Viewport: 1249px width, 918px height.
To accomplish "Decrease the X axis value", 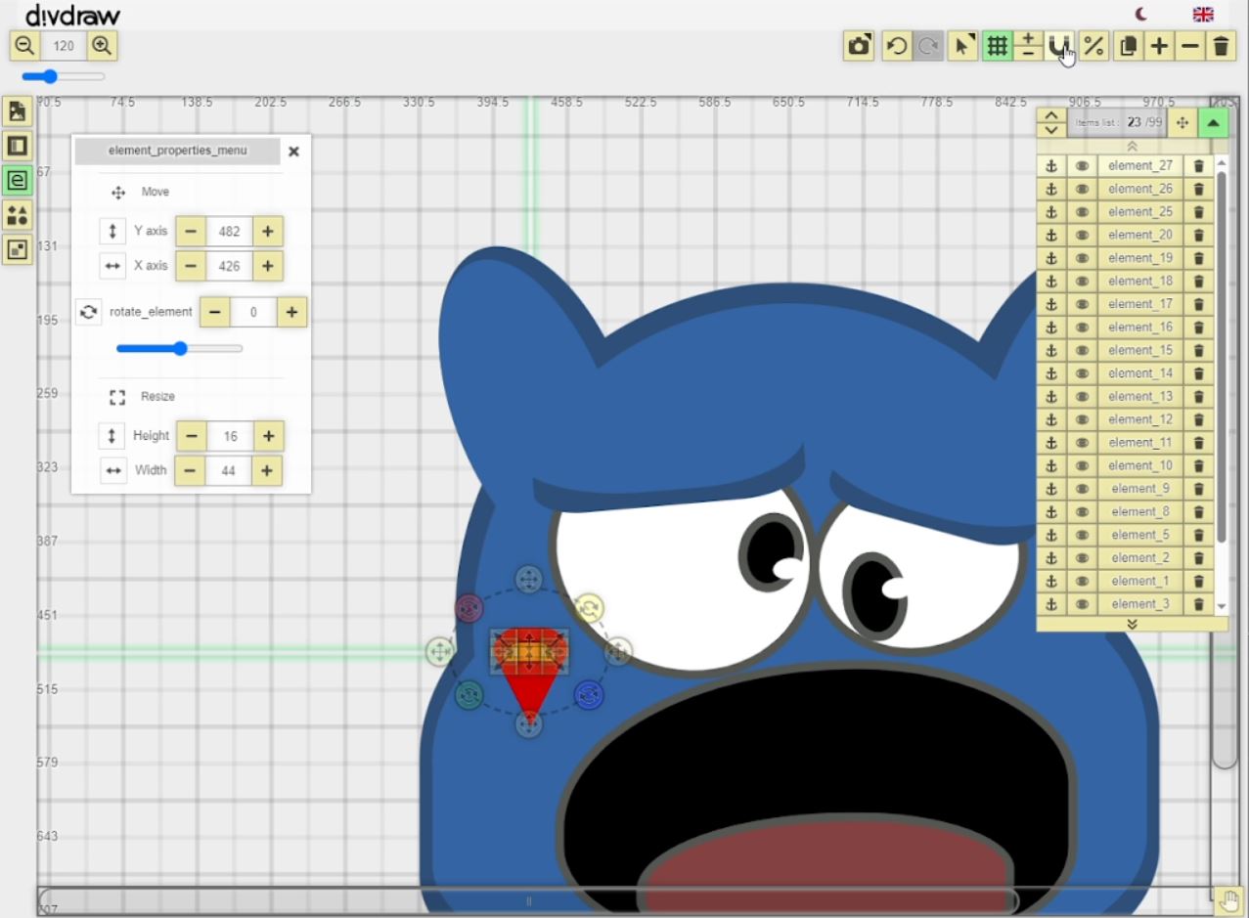I will click(x=191, y=266).
